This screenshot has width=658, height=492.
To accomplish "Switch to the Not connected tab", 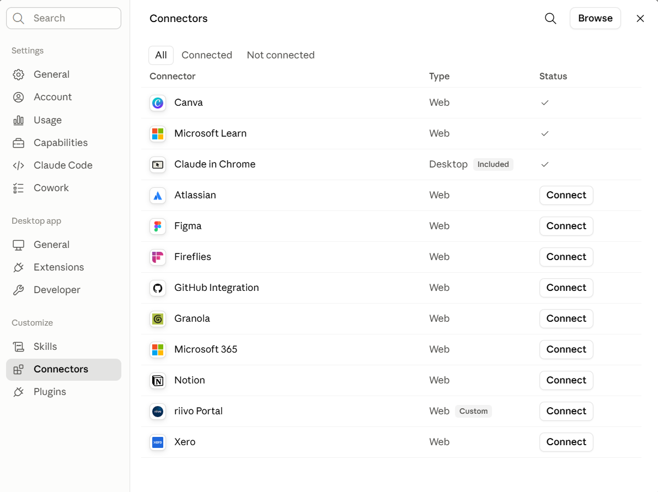I will pos(281,55).
